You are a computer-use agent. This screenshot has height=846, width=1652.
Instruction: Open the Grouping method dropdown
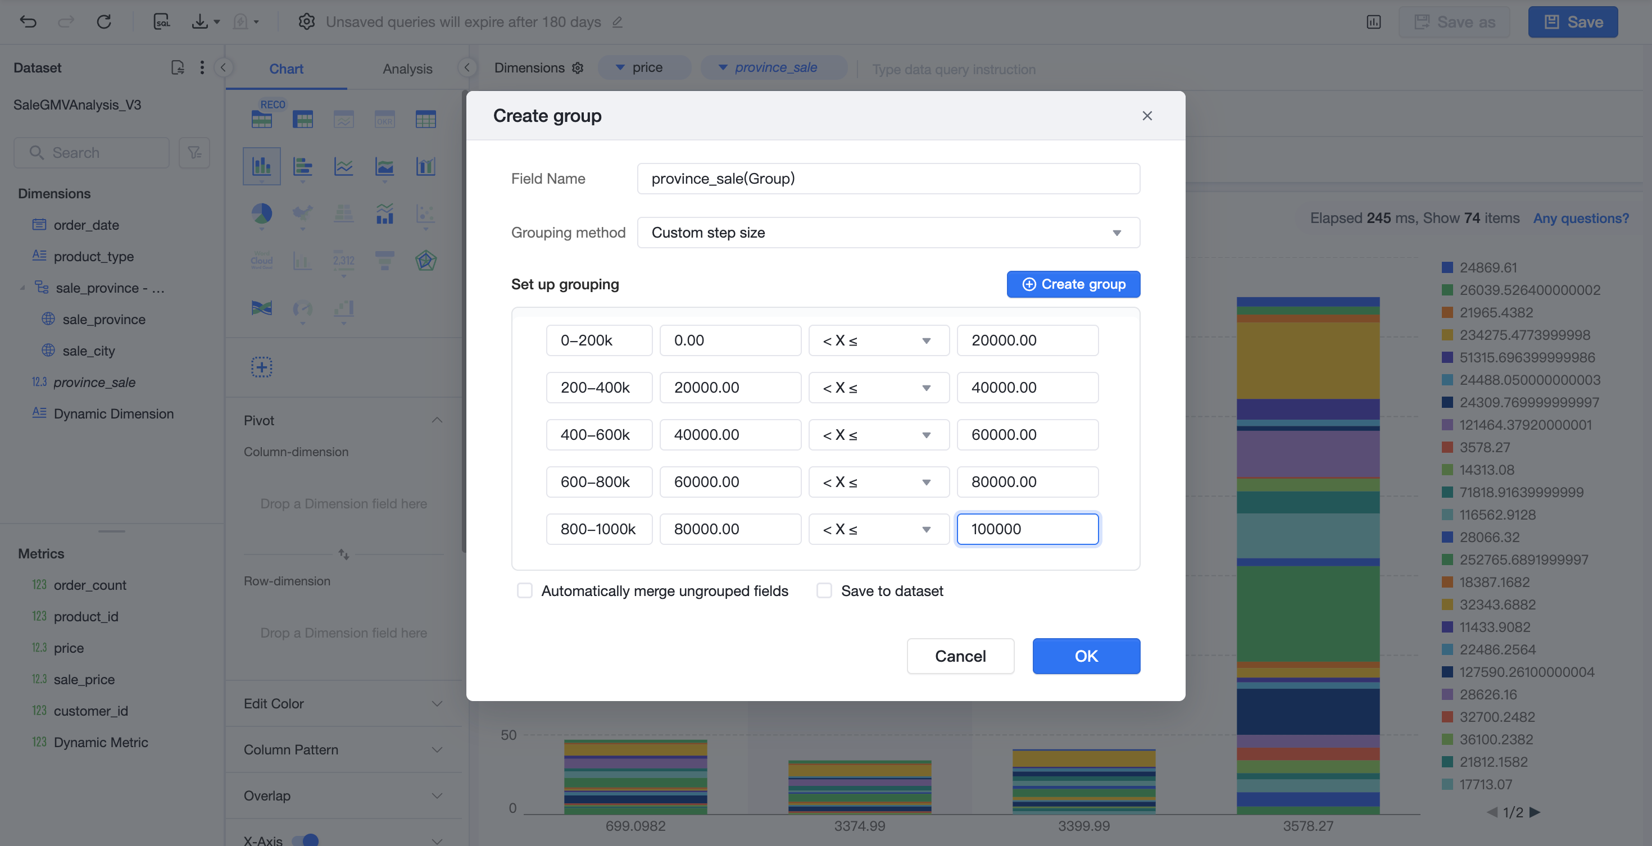(x=888, y=233)
